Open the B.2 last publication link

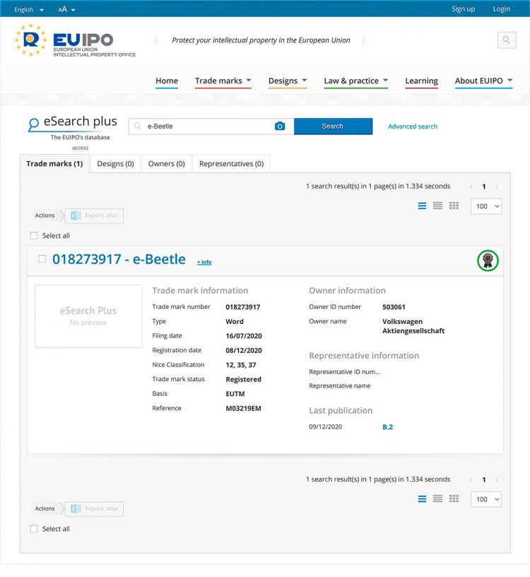tap(387, 427)
